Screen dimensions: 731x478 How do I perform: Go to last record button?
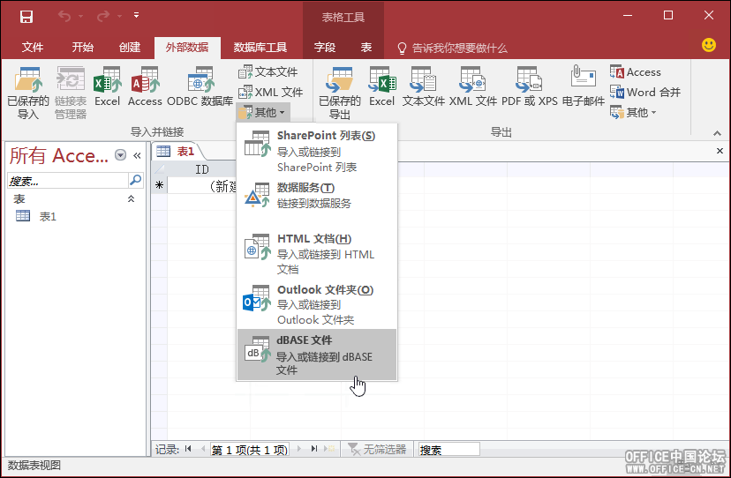click(314, 449)
